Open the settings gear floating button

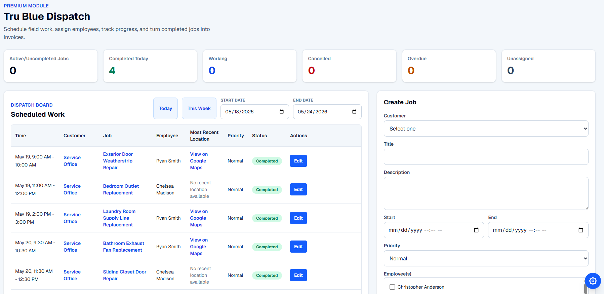[593, 281]
